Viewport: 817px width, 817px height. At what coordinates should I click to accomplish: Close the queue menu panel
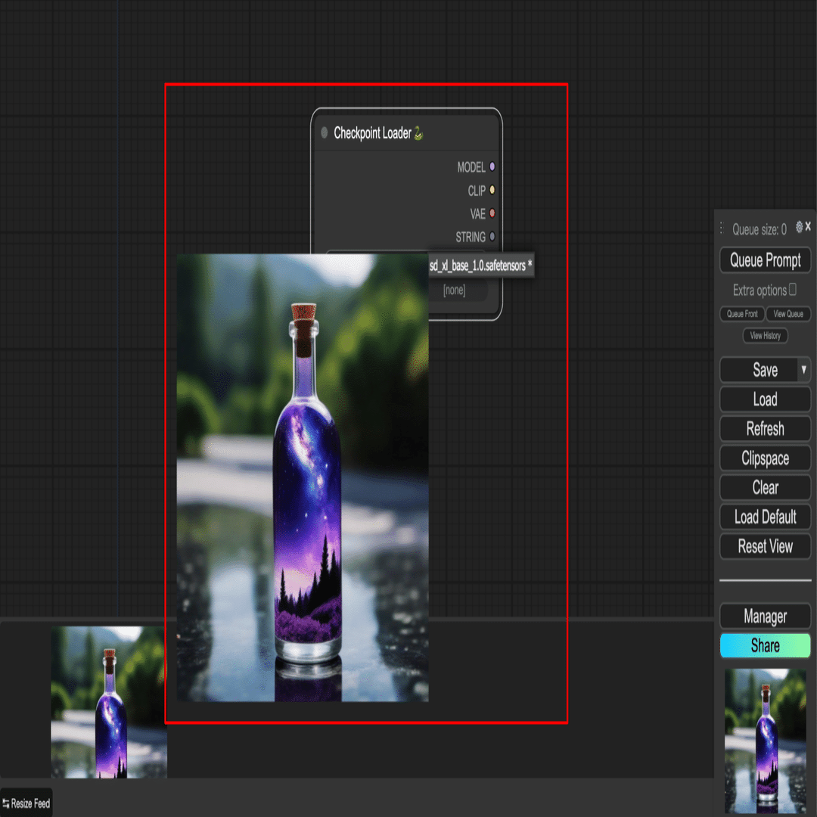[x=808, y=226]
